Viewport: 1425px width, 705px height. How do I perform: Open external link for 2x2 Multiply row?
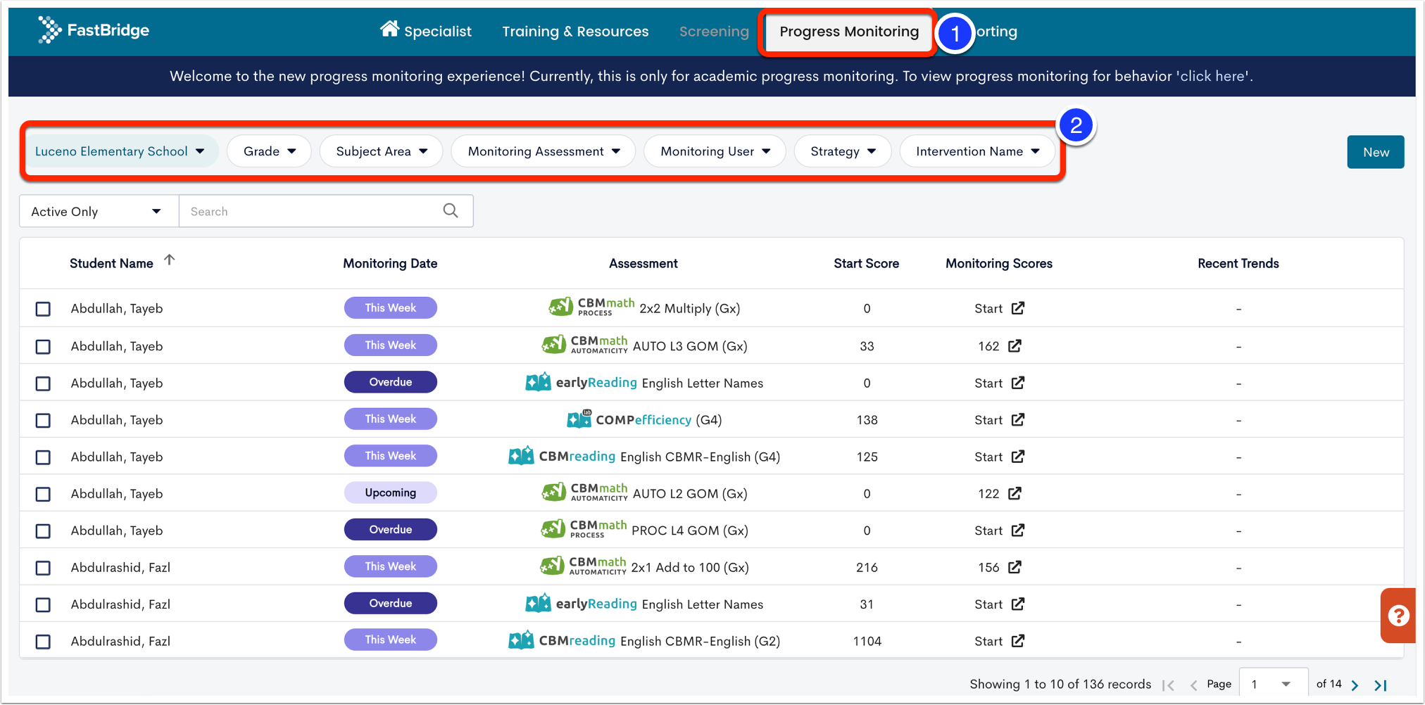(1018, 308)
